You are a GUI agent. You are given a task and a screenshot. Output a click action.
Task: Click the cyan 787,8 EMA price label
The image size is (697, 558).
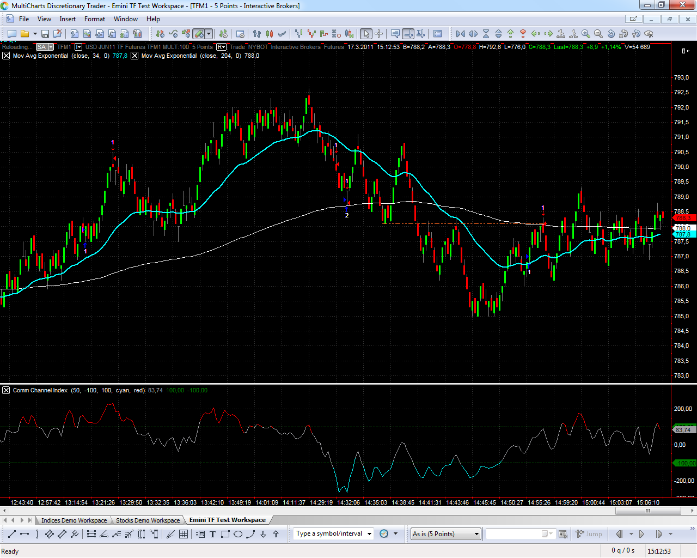683,234
